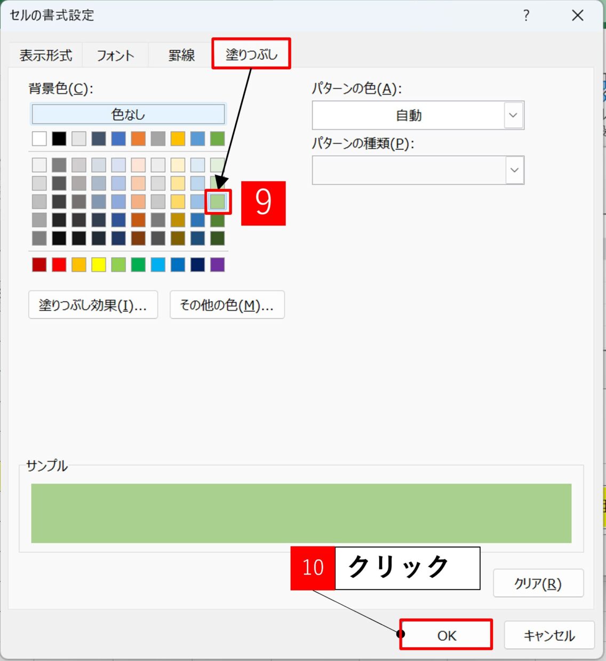This screenshot has width=606, height=661.
Task: Choose medium blue in standard colors row
Action: pyautogui.click(x=178, y=264)
